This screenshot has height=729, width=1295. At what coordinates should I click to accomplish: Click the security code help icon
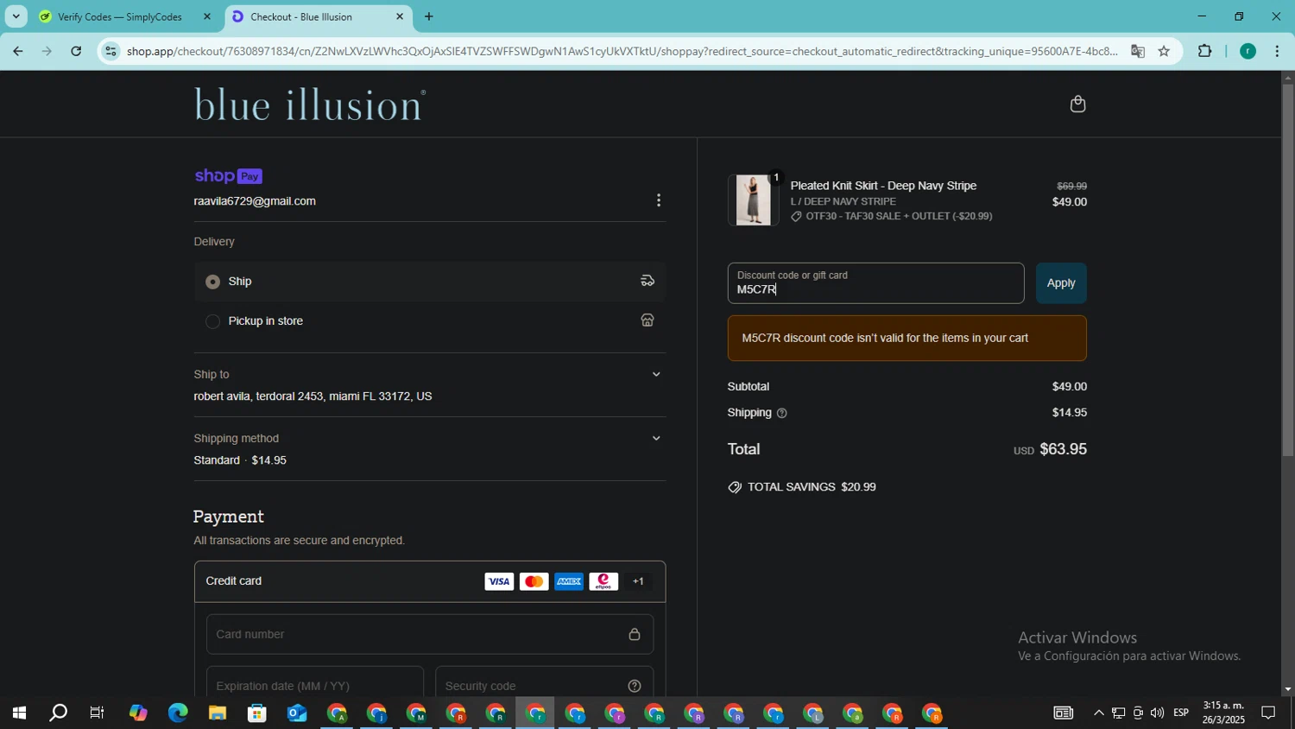click(635, 686)
